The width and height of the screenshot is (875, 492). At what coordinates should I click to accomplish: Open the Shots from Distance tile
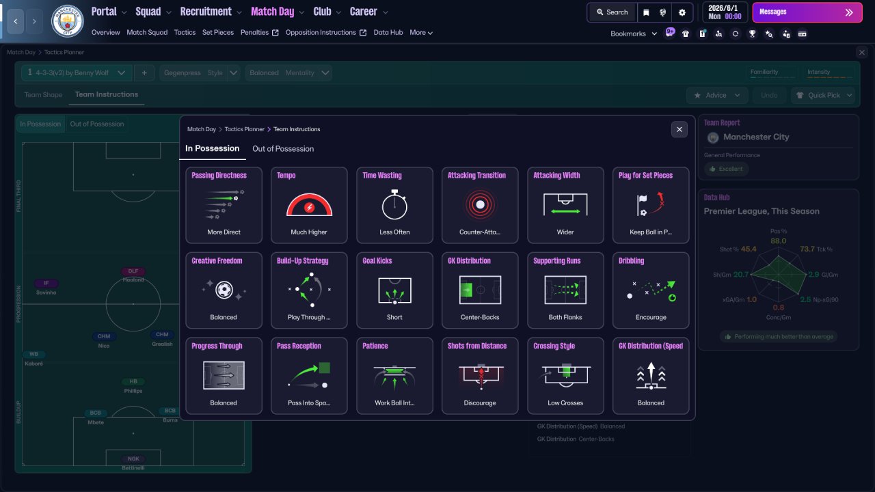coord(480,376)
